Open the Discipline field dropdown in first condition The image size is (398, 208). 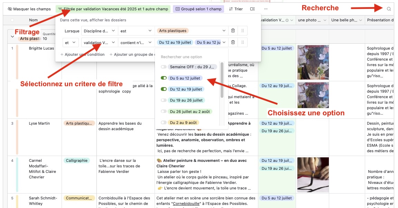[100, 31]
